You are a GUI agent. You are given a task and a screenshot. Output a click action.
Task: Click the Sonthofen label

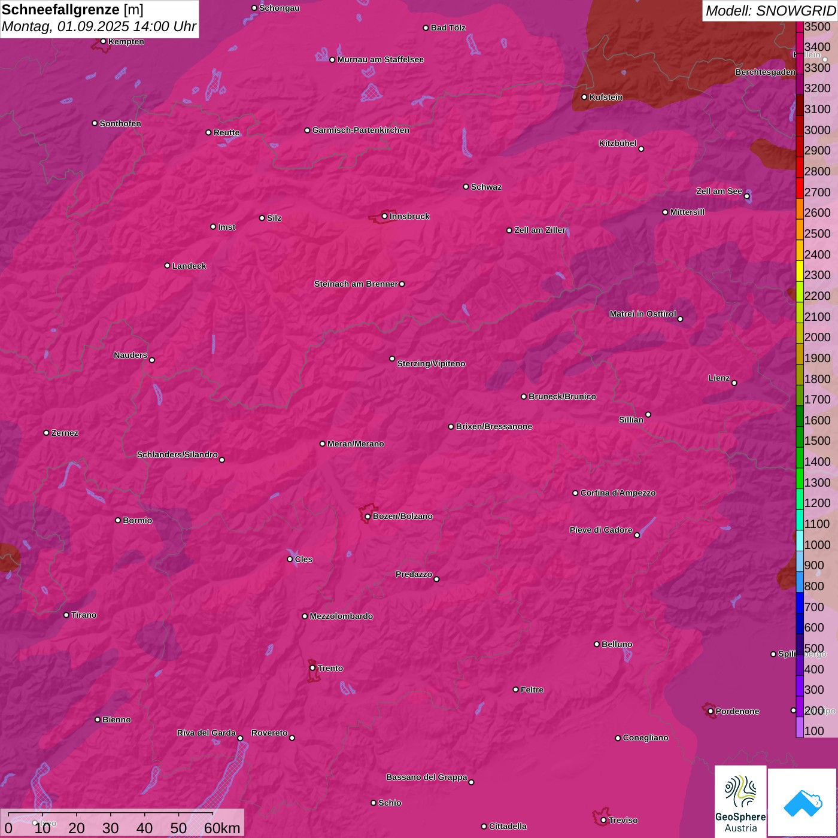click(120, 123)
